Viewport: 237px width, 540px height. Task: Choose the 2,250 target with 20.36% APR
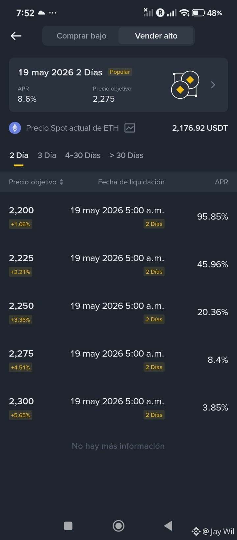point(118,312)
